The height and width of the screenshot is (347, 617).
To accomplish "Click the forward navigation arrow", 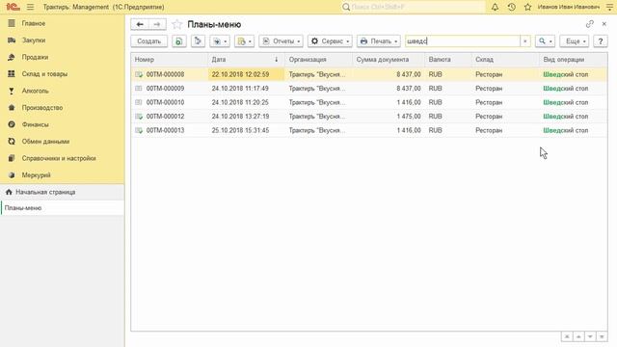I will point(157,24).
